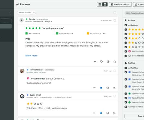The height and width of the screenshot is (120, 144).
Task: Switch to compact list view
Action: (x=100, y=4)
